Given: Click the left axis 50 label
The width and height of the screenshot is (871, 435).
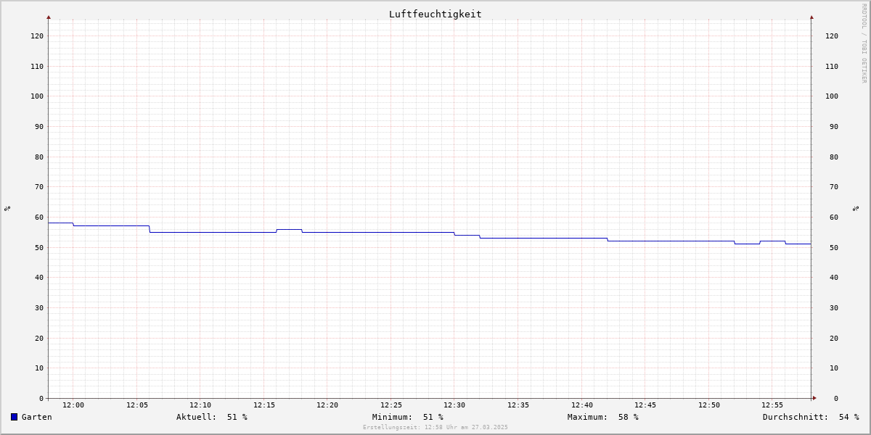Looking at the screenshot, I should (x=39, y=247).
